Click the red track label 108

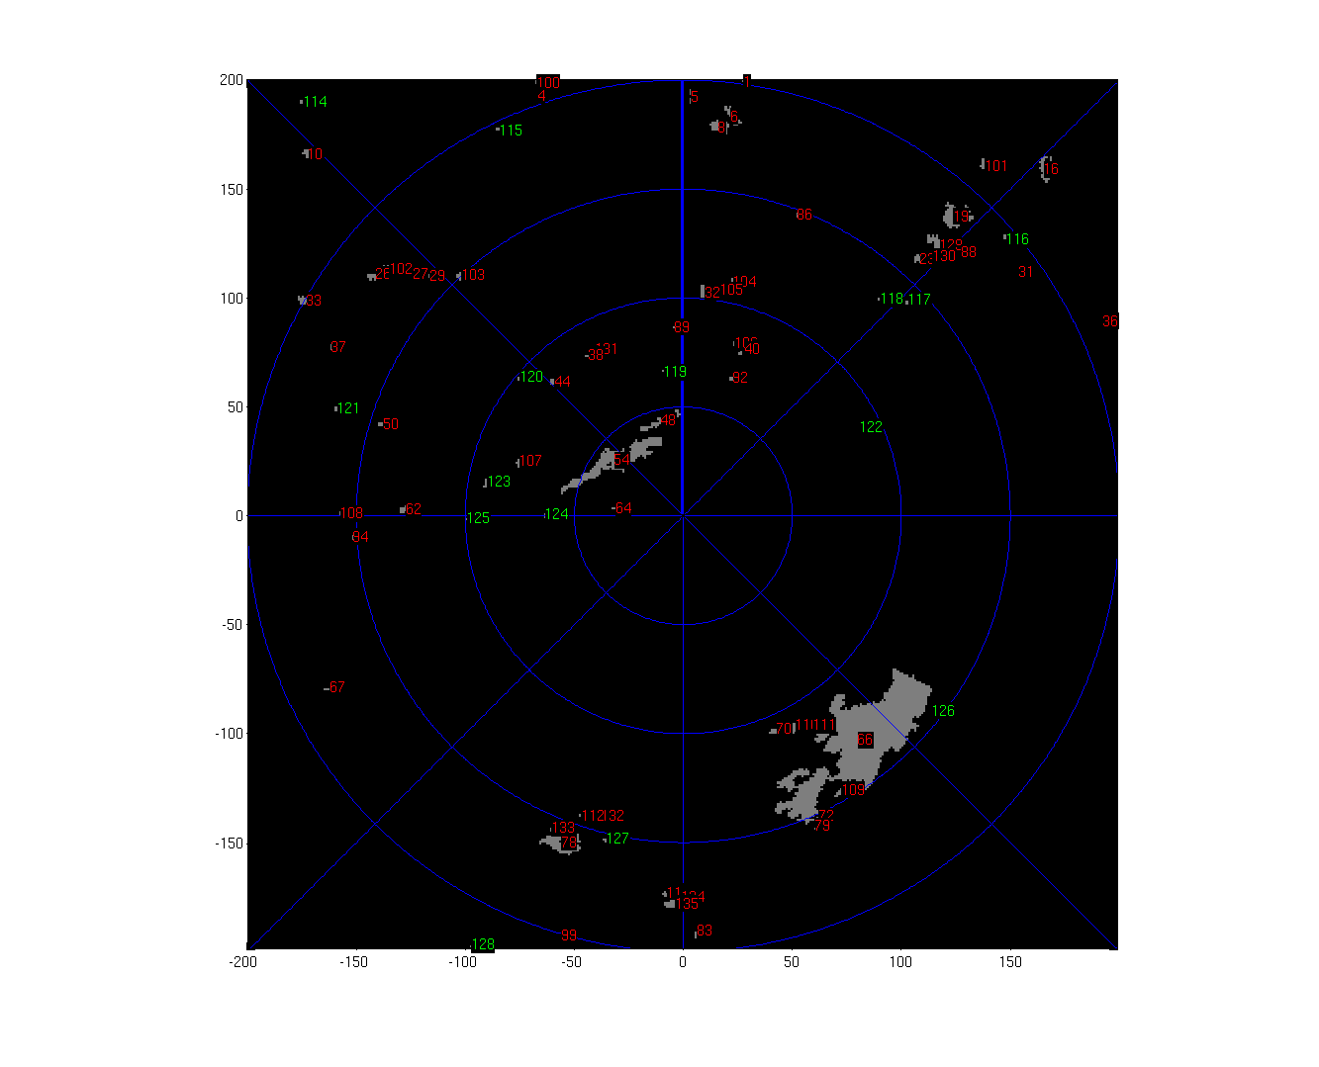[351, 513]
